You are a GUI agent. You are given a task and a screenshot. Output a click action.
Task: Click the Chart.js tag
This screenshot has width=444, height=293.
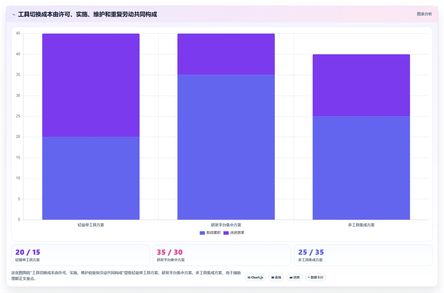coord(255,277)
